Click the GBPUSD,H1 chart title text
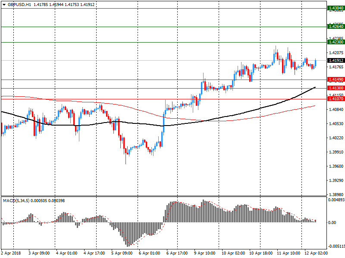The height and width of the screenshot is (258, 345). [x=19, y=5]
